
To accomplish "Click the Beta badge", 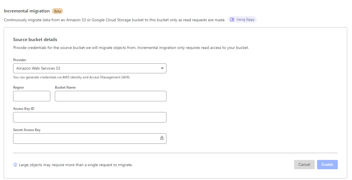I will click(x=57, y=11).
